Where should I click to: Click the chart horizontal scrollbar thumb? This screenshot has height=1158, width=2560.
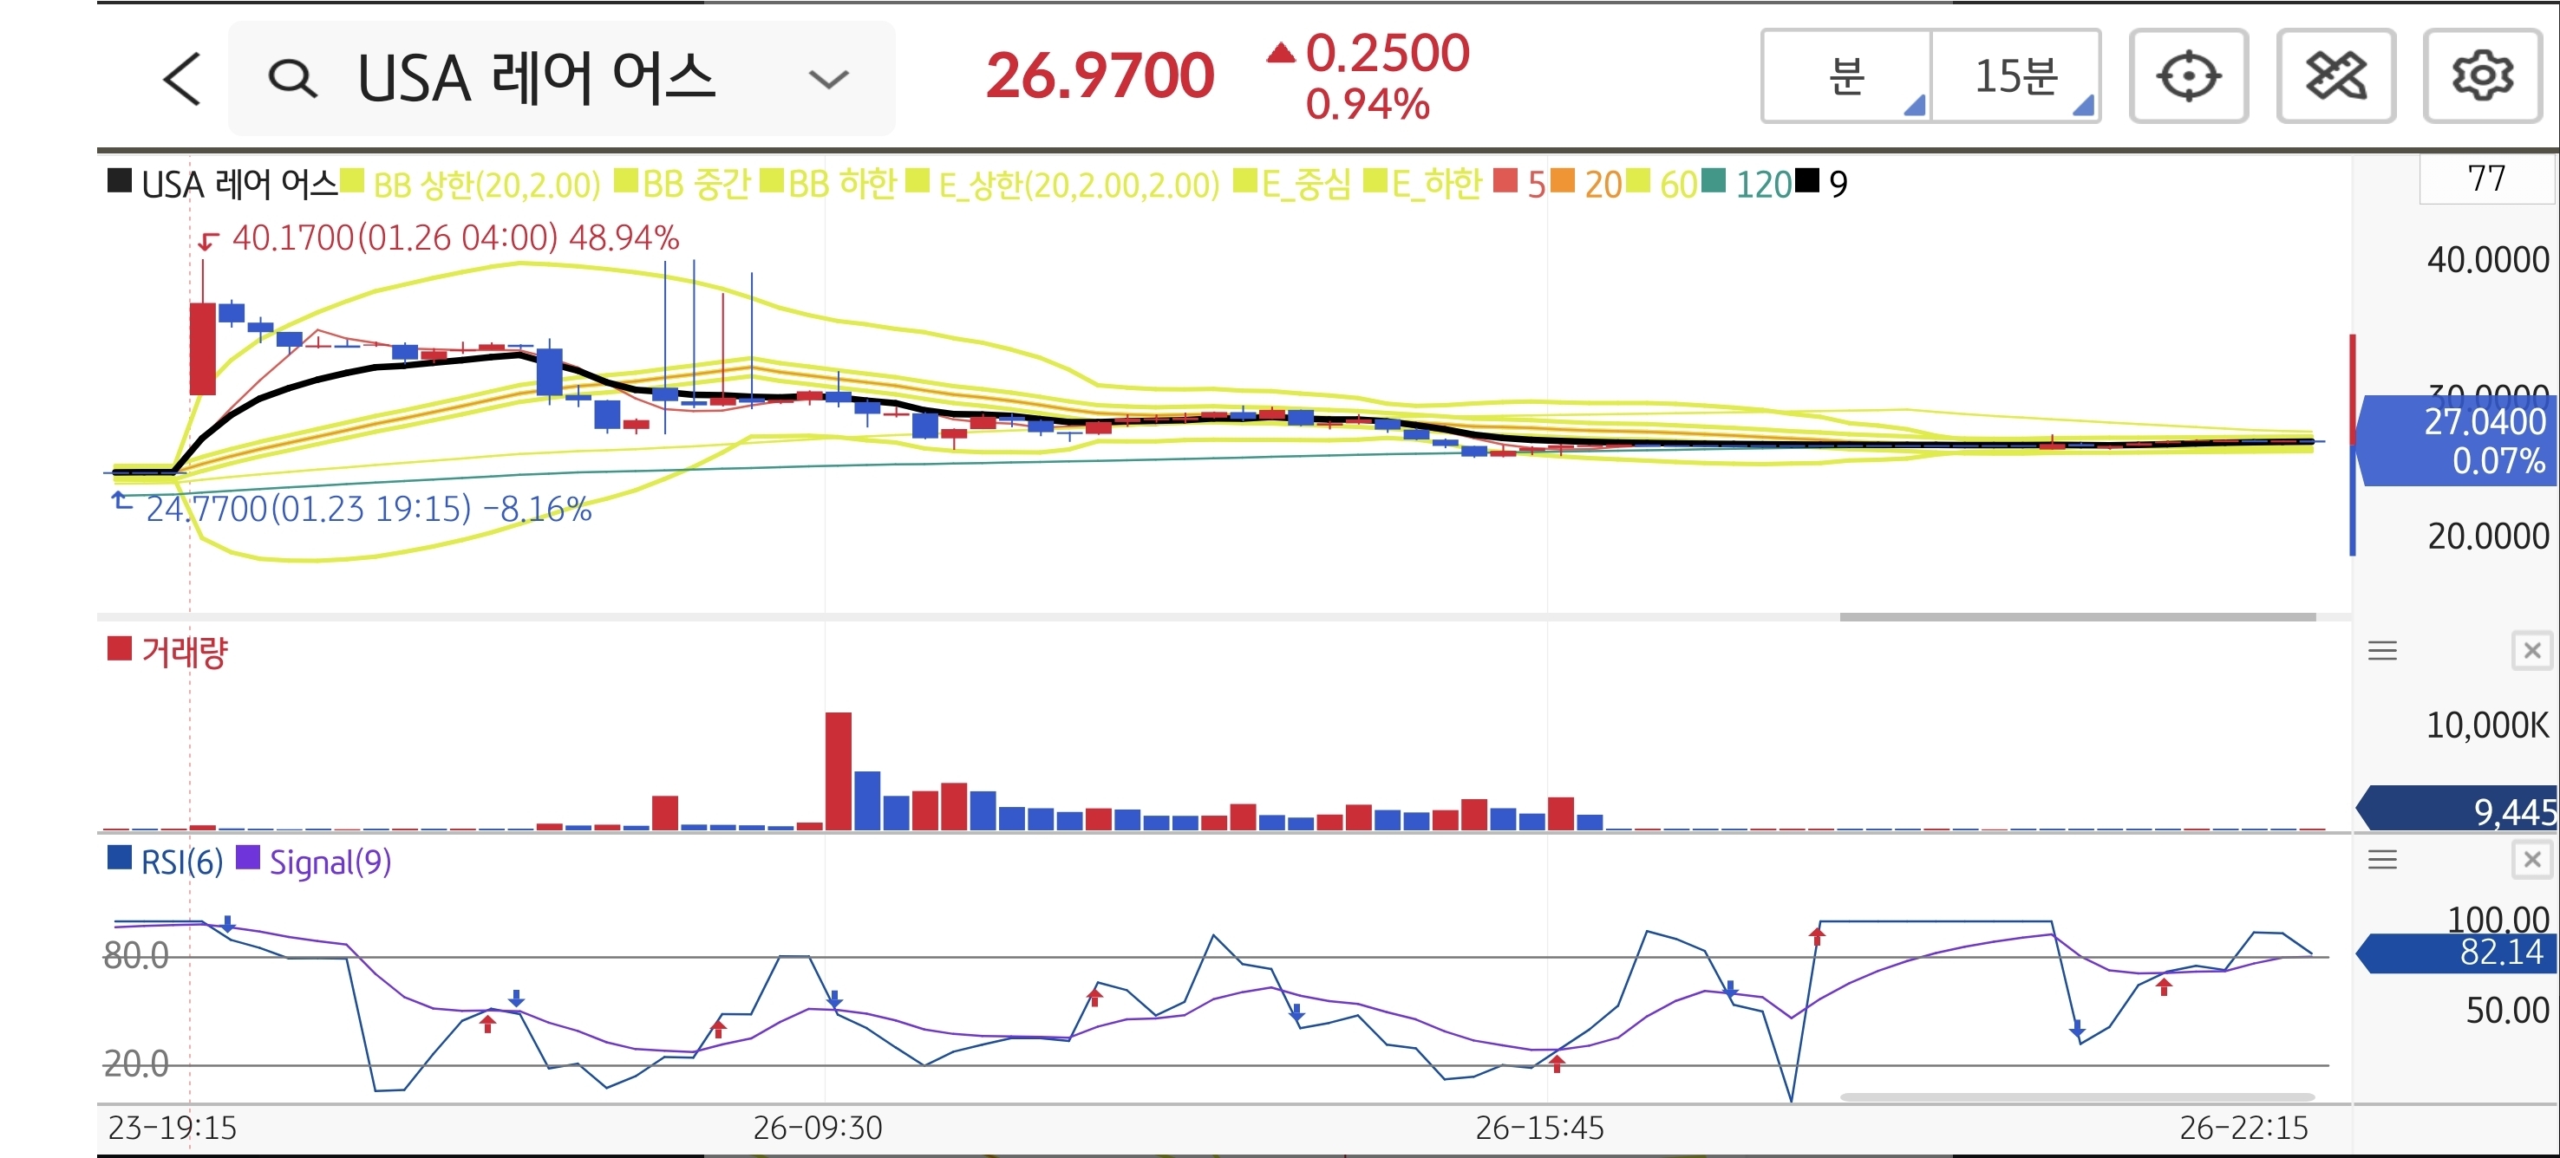click(2077, 617)
